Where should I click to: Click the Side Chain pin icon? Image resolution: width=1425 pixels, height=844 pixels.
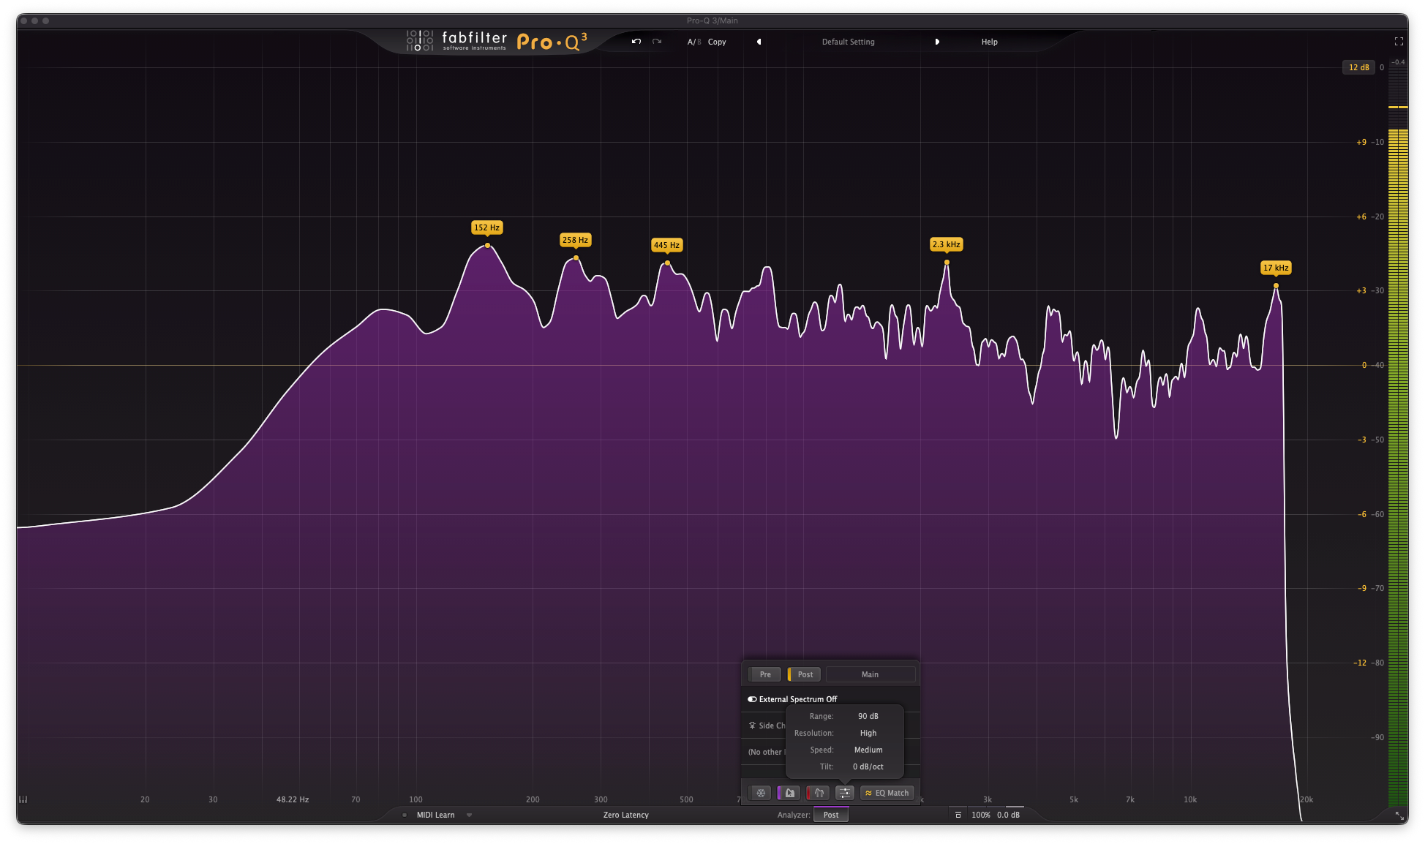(x=752, y=726)
